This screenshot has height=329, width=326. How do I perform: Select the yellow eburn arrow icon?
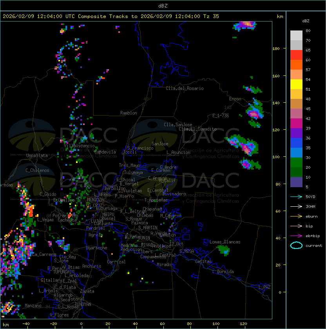pyautogui.click(x=296, y=216)
